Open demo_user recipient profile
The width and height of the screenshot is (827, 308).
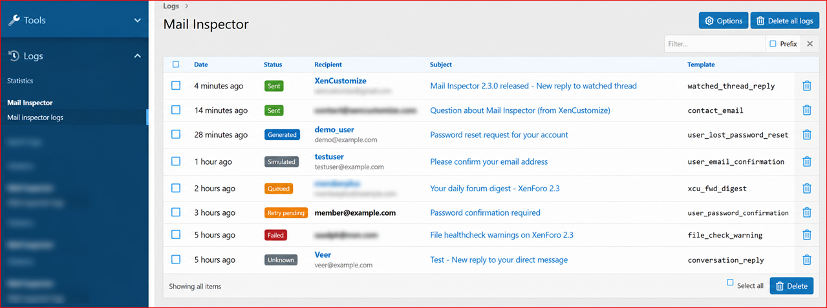coord(334,130)
